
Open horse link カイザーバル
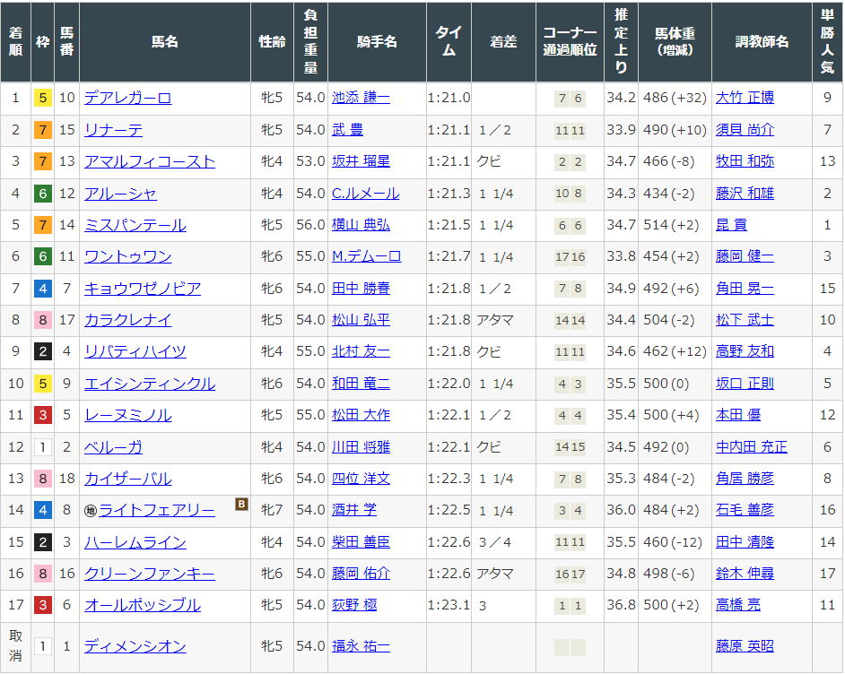pyautogui.click(x=127, y=479)
